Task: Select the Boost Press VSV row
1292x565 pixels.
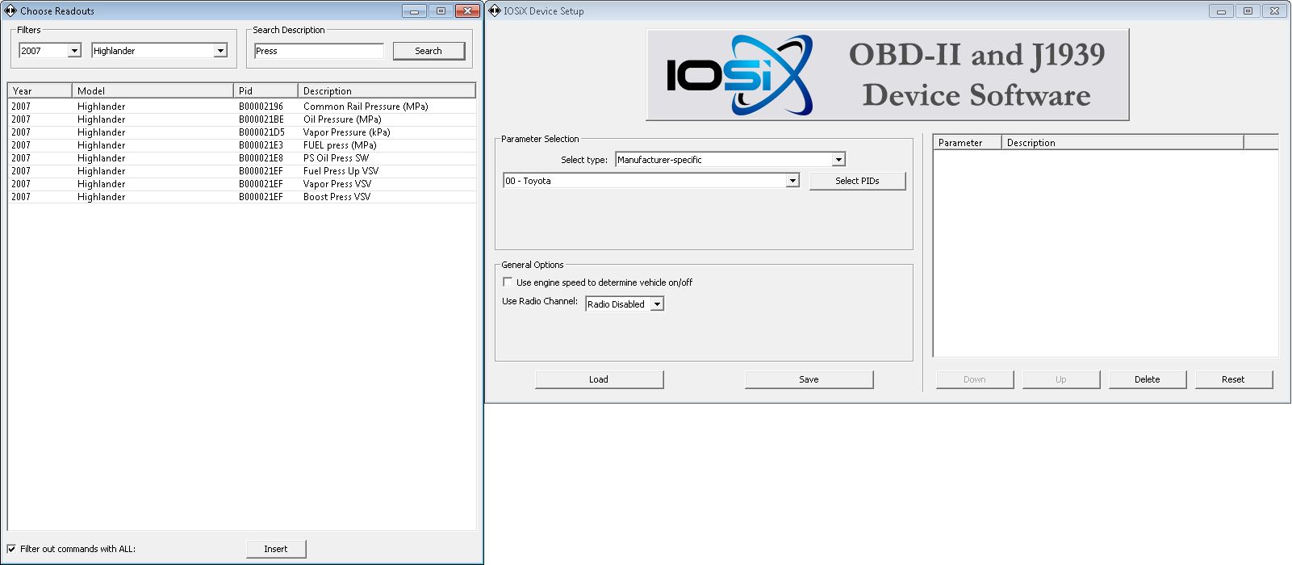Action: [x=242, y=197]
